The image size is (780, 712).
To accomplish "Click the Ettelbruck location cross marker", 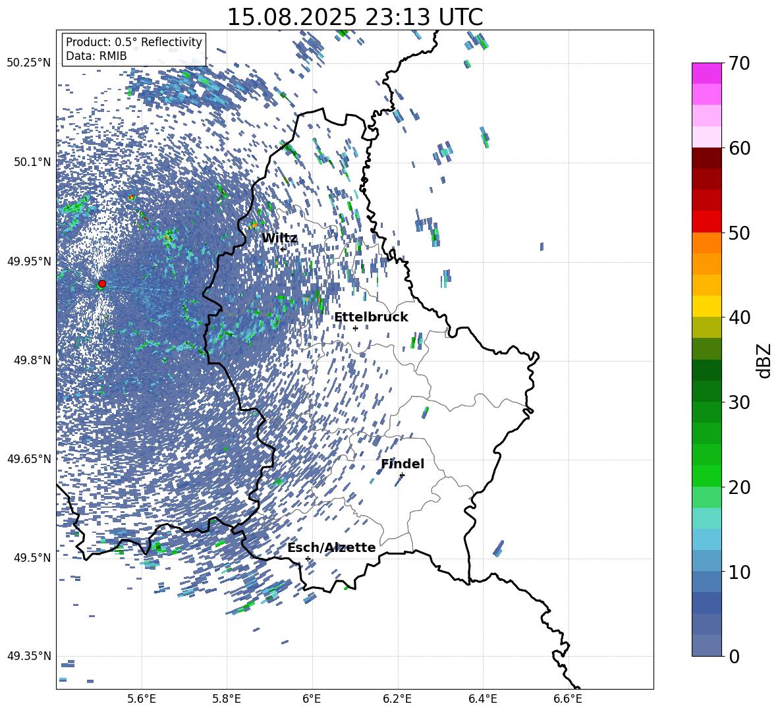I will tap(355, 328).
